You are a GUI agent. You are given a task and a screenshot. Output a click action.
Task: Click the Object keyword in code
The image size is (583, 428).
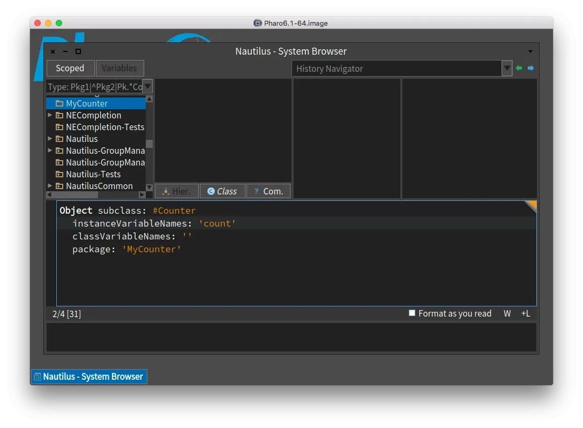pyautogui.click(x=76, y=211)
